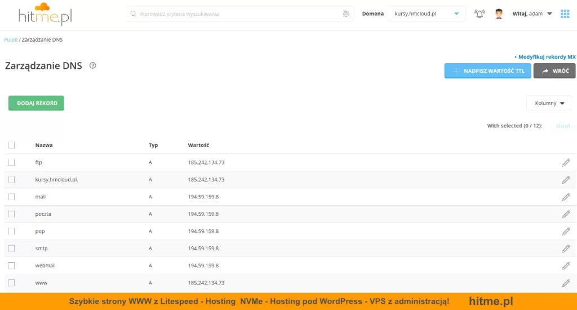Screen dimensions: 577x310
Task: Sort by the Nazwa column header
Action: pyautogui.click(x=44, y=145)
